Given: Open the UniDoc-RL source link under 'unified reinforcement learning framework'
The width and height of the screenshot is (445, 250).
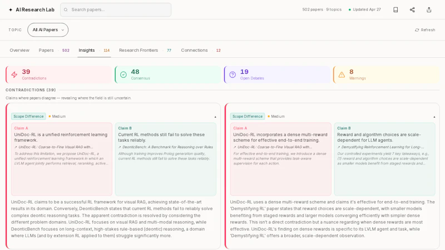Looking at the screenshot, I should (53, 147).
